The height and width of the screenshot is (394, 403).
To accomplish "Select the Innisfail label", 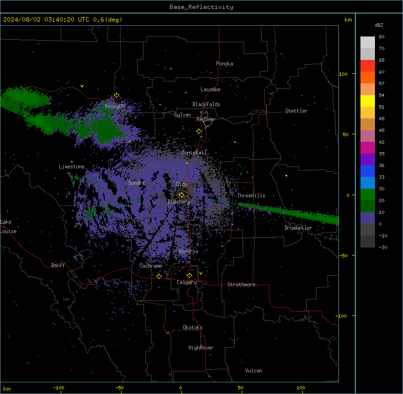I will click(194, 153).
